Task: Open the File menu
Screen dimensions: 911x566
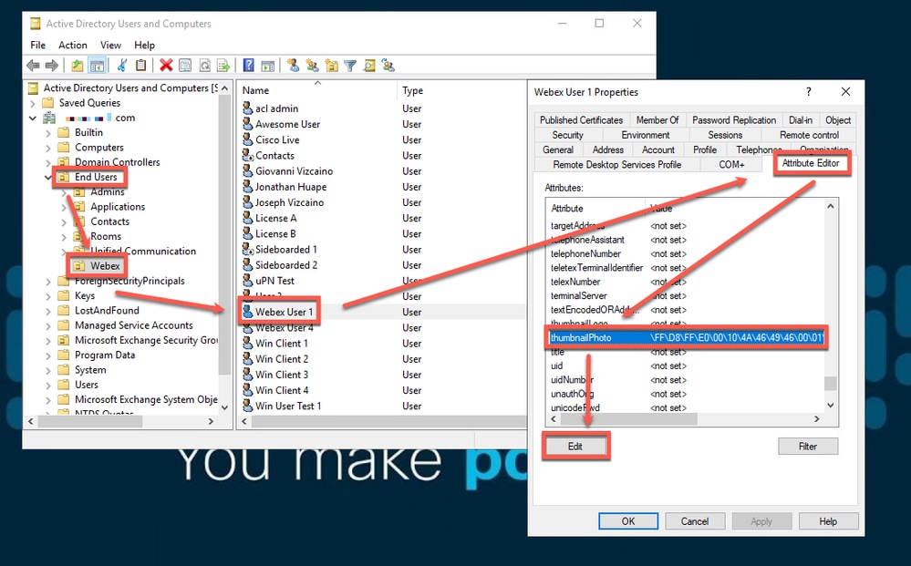Action: (x=37, y=45)
